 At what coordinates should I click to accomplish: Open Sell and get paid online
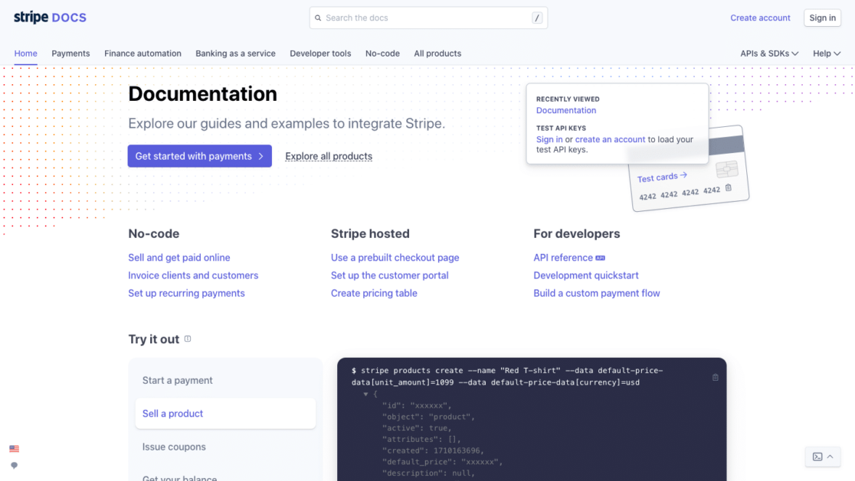[x=179, y=258]
